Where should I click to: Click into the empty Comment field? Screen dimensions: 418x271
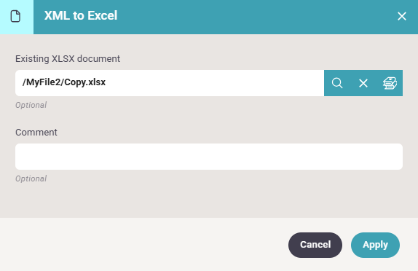(x=209, y=157)
